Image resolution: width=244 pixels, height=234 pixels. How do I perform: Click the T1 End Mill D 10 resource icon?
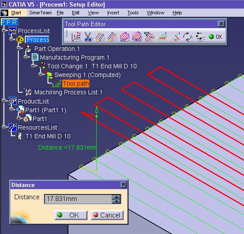[x=20, y=136]
